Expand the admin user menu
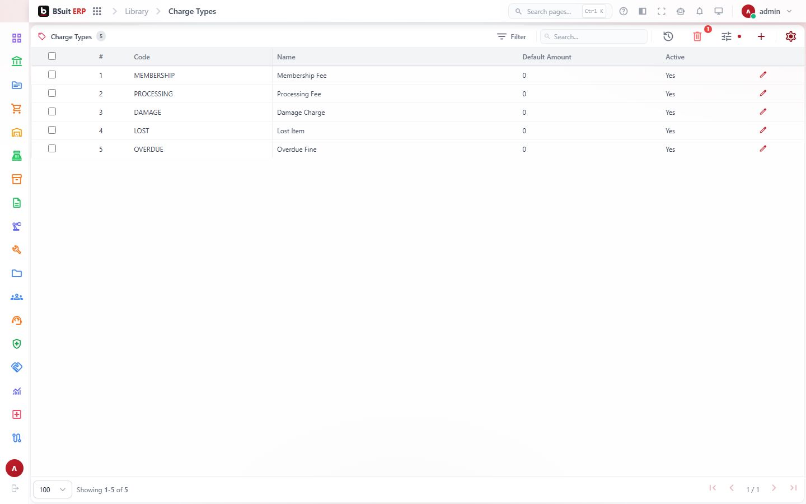This screenshot has width=806, height=504. click(767, 11)
